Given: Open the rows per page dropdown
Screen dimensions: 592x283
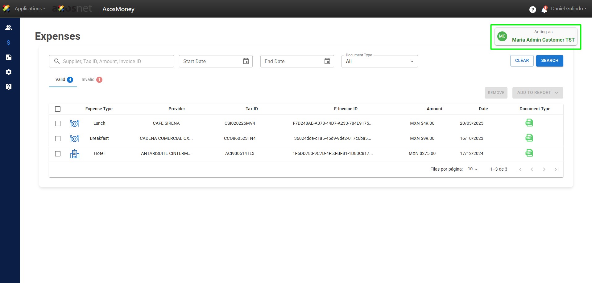Looking at the screenshot, I should pos(473,169).
